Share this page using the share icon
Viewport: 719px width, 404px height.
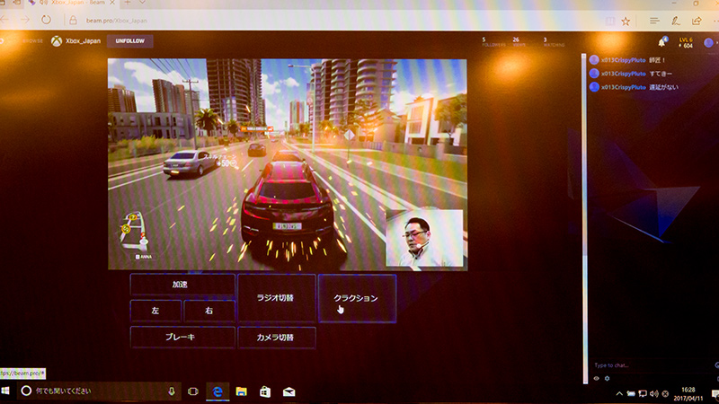coord(697,21)
